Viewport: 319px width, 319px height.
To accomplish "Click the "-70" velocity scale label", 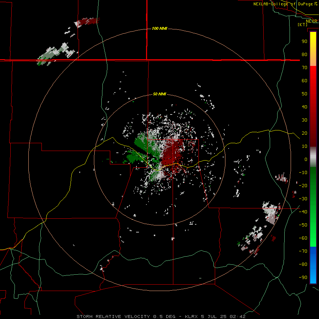I will tap(303, 251).
